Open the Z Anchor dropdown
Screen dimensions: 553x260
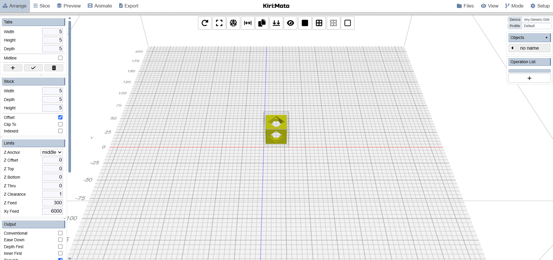click(52, 152)
